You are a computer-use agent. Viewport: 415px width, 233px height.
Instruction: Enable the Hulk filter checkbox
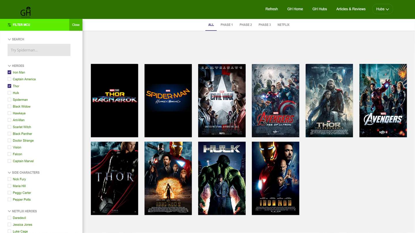click(x=10, y=93)
